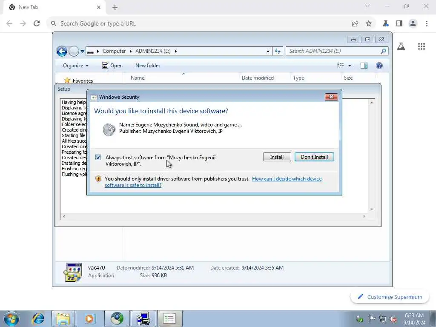
Task: Click the Explorer search magnifier icon
Action: tap(384, 51)
